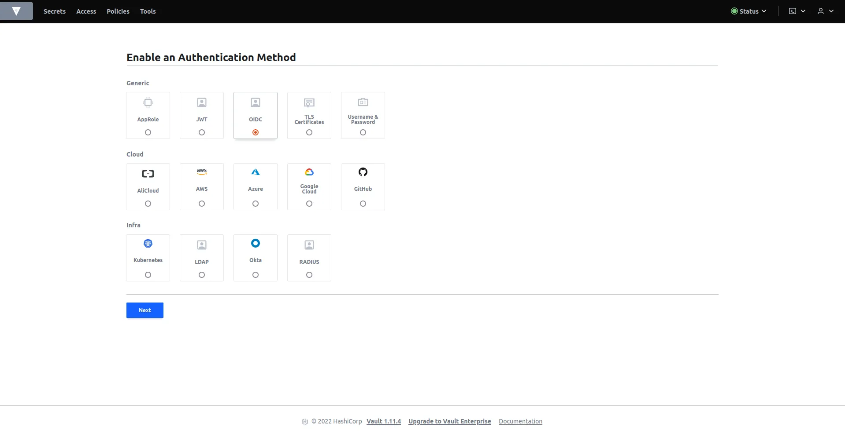This screenshot has width=845, height=434.
Task: Click the Okta ring logo icon
Action: [x=256, y=243]
